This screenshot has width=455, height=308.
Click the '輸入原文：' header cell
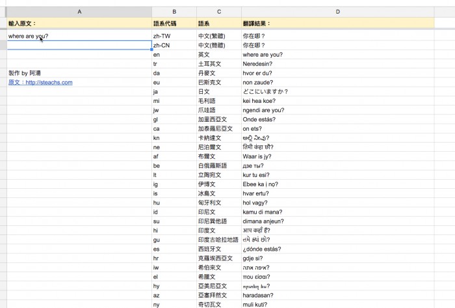tap(79, 23)
